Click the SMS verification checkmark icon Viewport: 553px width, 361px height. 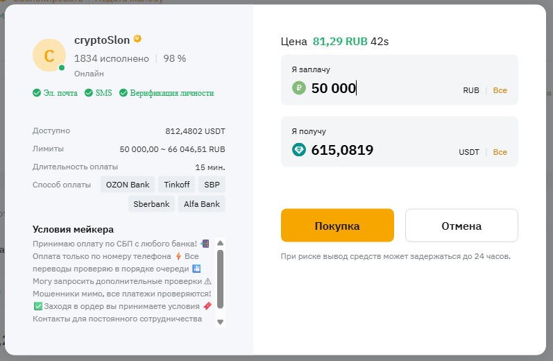[x=89, y=93]
